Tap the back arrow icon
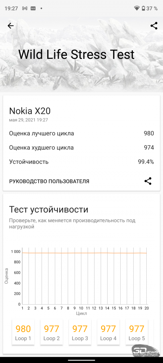This screenshot has height=363, width=163. pyautogui.click(x=11, y=26)
